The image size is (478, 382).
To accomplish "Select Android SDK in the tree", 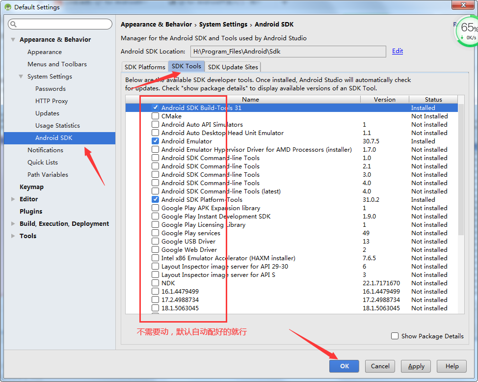I will point(60,138).
